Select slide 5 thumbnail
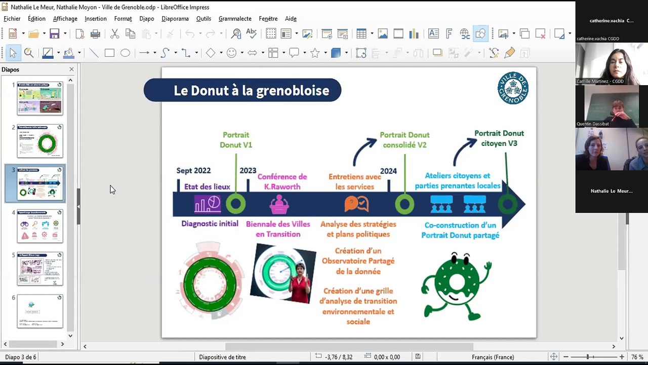 point(40,269)
